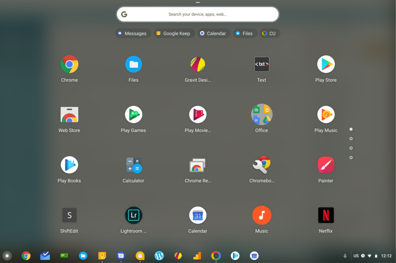
Task: Click the search box for device and apps
Action: click(198, 15)
